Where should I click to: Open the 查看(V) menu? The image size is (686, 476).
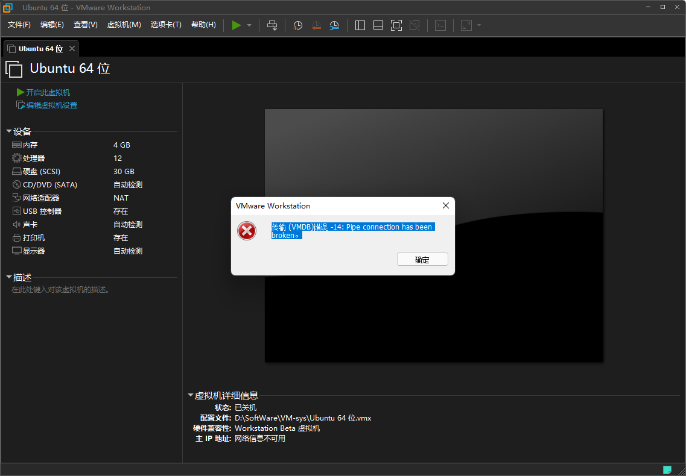tap(85, 25)
